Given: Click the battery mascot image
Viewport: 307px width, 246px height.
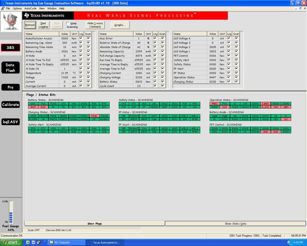Looking at the screenshot, I should click(11, 21).
